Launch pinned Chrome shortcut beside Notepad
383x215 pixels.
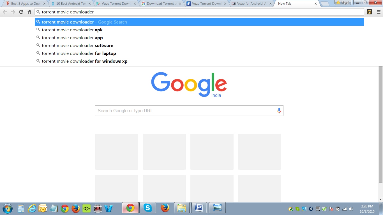tap(65, 209)
